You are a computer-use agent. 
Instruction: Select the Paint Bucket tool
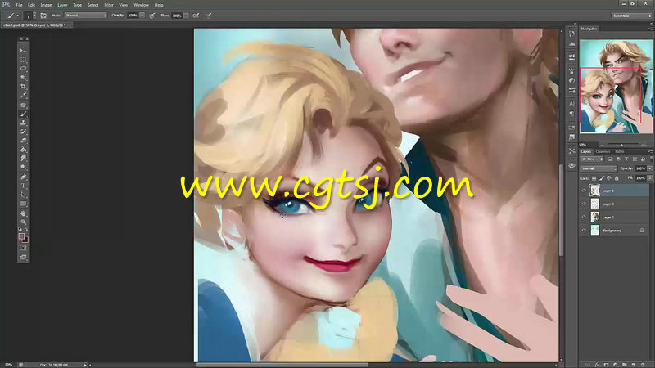(x=24, y=150)
